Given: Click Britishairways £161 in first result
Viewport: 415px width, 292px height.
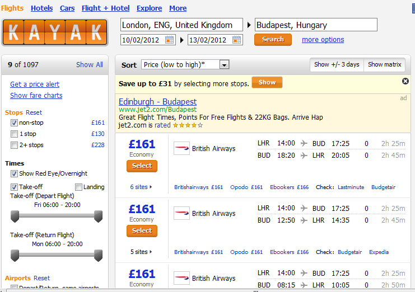Looking at the screenshot, I should [x=198, y=187].
